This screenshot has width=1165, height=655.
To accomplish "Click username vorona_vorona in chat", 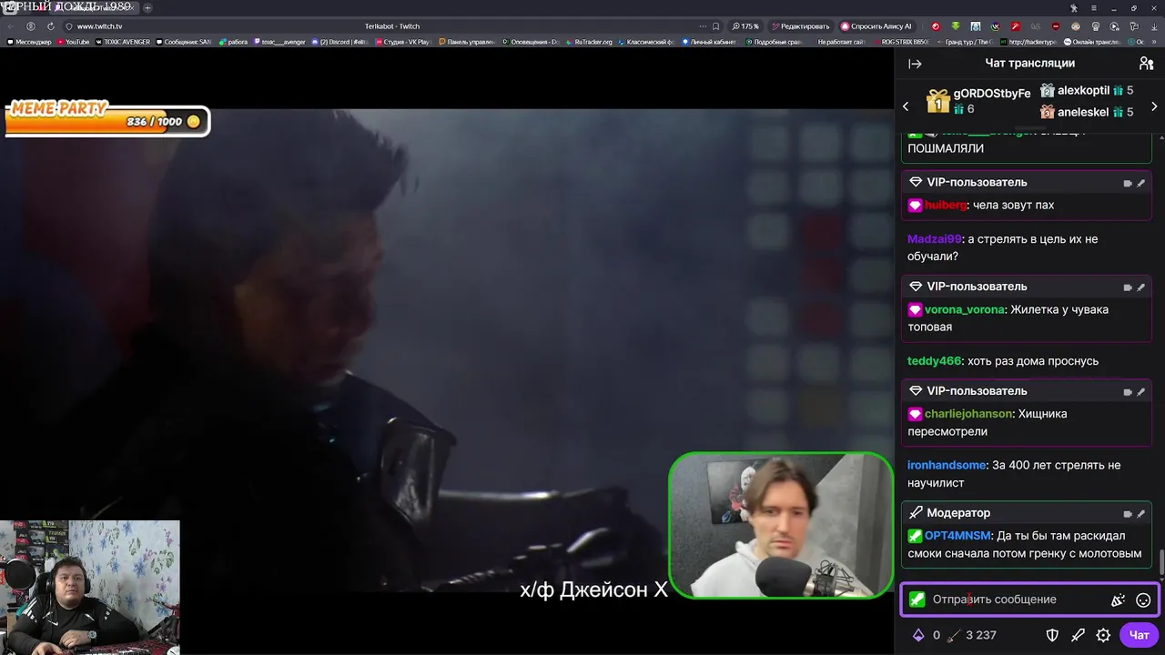I will click(965, 309).
